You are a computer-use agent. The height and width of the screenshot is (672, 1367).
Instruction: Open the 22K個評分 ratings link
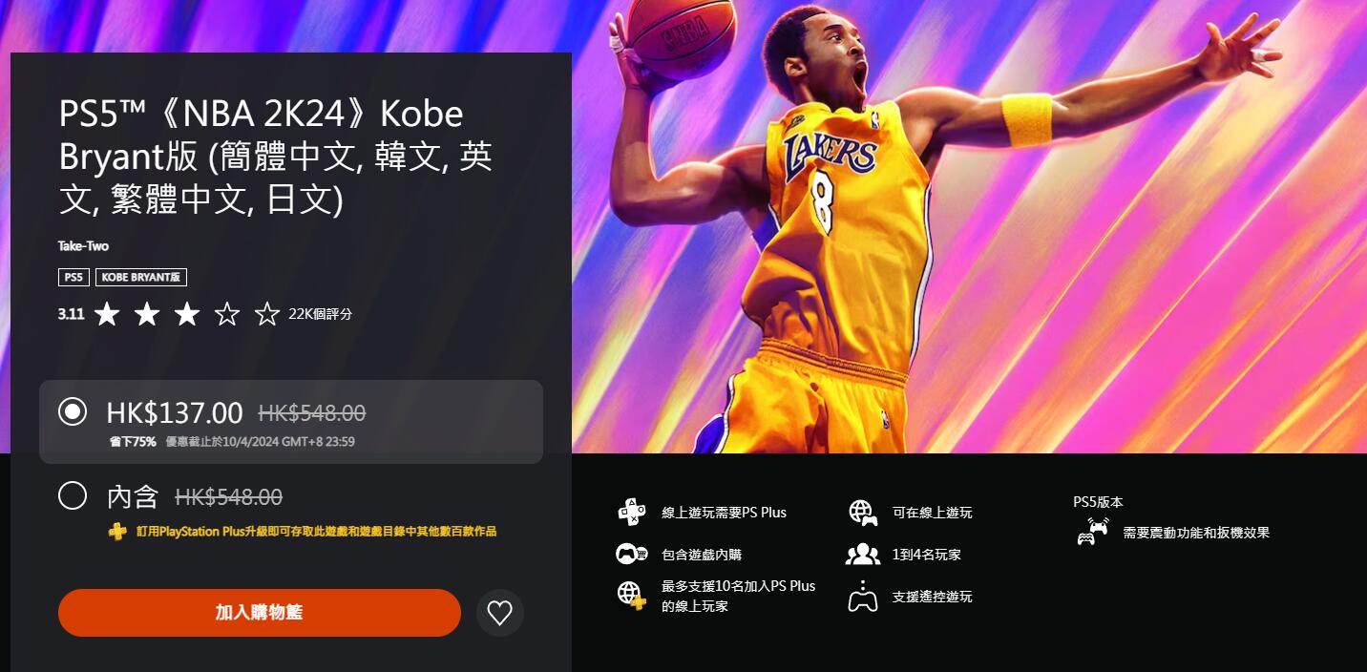pyautogui.click(x=321, y=314)
